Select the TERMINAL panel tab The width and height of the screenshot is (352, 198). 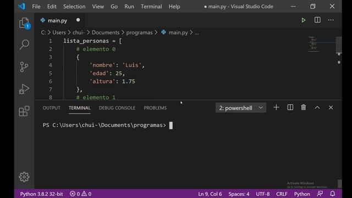[x=79, y=108]
